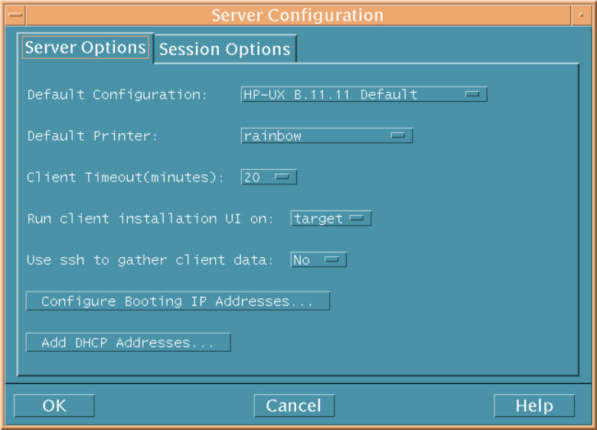Open Help for Server Configuration
The height and width of the screenshot is (430, 597).
[533, 406]
